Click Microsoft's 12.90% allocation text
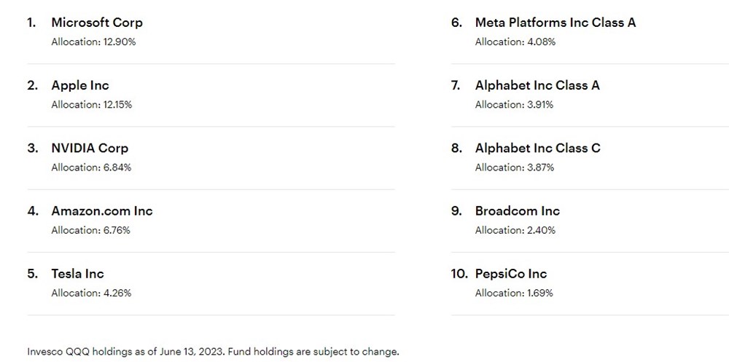 (93, 42)
